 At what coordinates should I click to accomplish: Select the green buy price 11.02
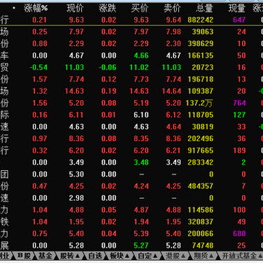click(139, 67)
